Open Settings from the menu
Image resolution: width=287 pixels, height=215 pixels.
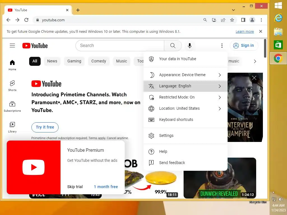coord(186,136)
